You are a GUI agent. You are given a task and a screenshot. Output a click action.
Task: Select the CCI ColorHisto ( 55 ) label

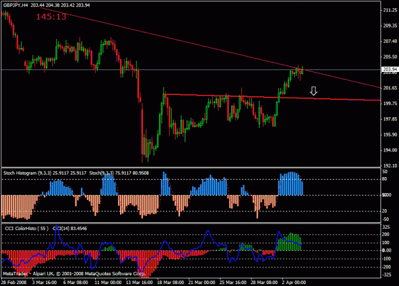point(26,228)
